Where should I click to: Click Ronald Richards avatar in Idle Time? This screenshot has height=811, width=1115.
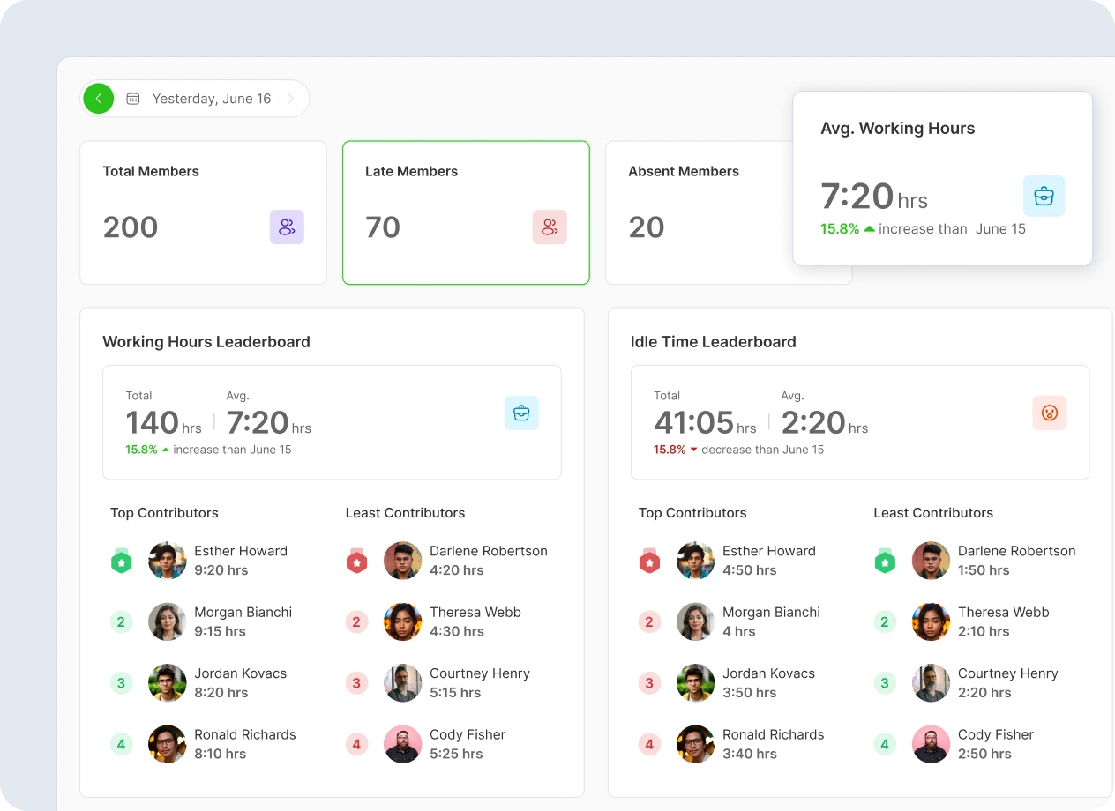[695, 744]
